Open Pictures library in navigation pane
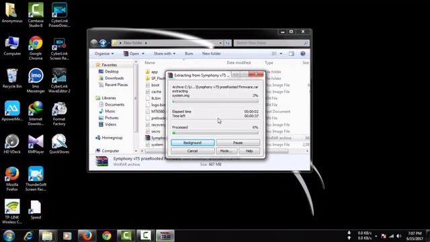430x242 pixels. (x=112, y=118)
